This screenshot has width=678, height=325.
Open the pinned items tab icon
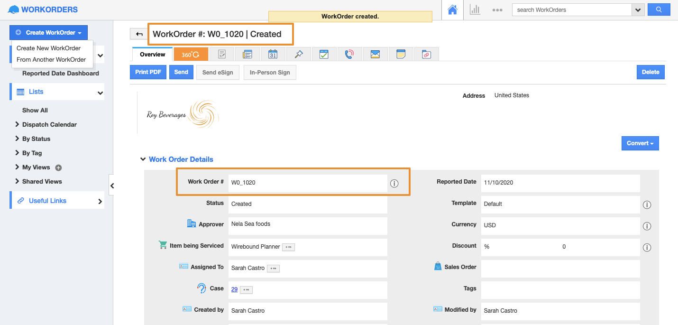[298, 55]
